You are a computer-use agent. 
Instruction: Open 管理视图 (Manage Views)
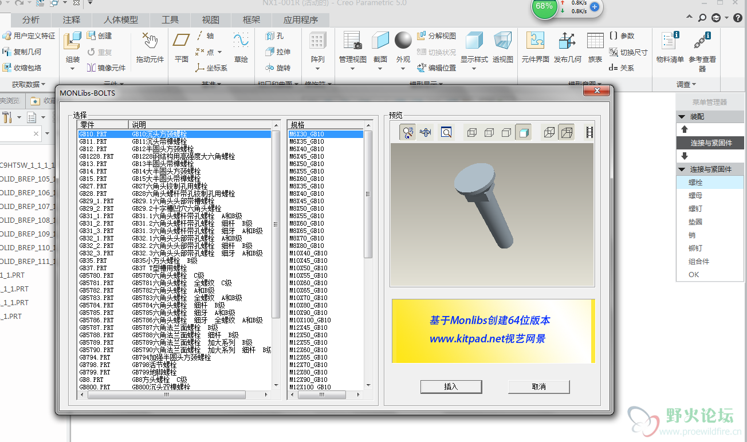[352, 41]
